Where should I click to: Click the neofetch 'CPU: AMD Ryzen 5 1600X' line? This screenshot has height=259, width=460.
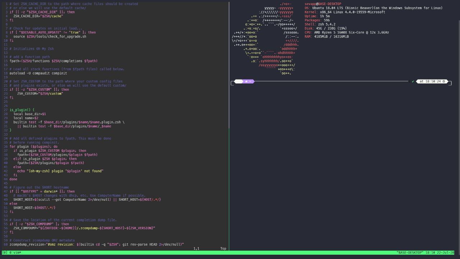[347, 32]
